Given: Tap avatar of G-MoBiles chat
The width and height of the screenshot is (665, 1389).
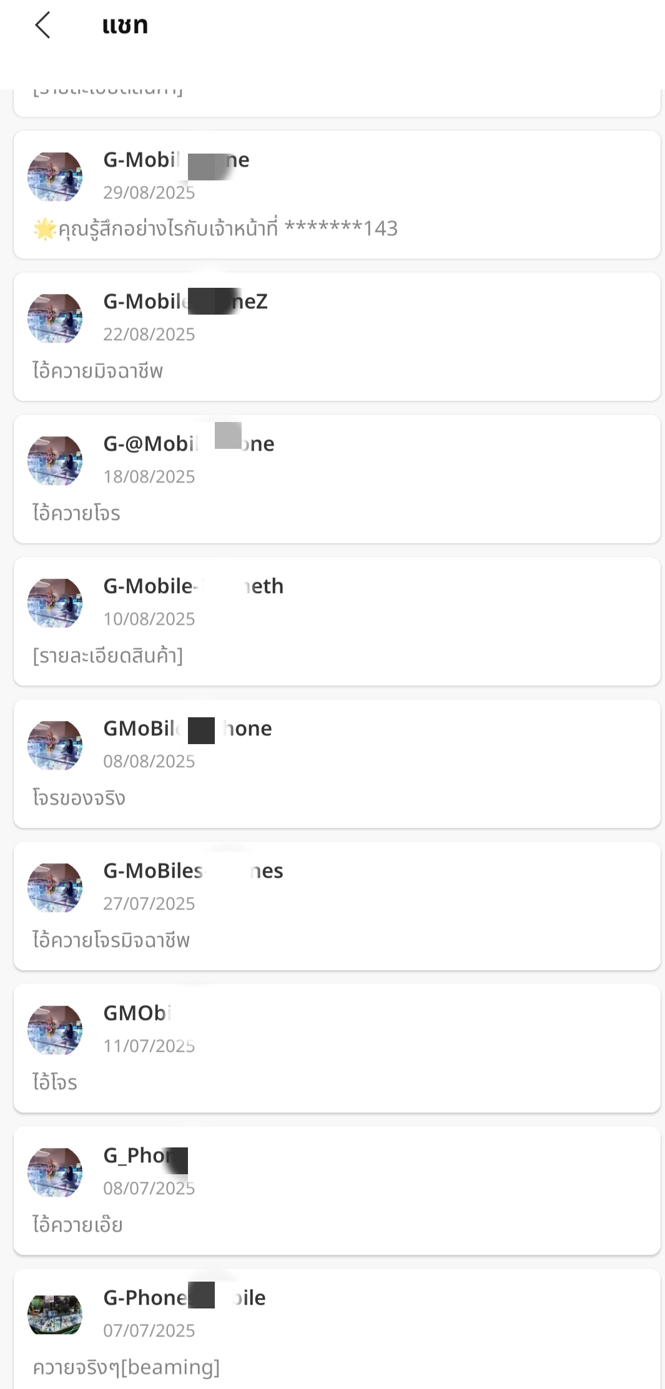Looking at the screenshot, I should (x=55, y=888).
